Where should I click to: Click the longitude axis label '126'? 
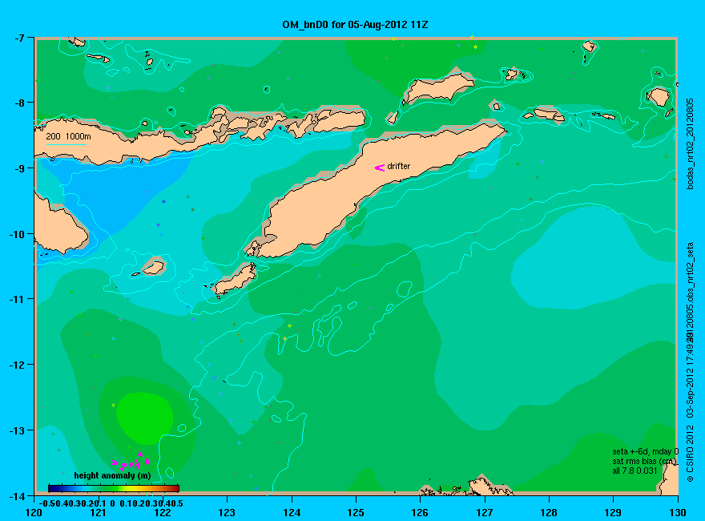[x=420, y=512]
